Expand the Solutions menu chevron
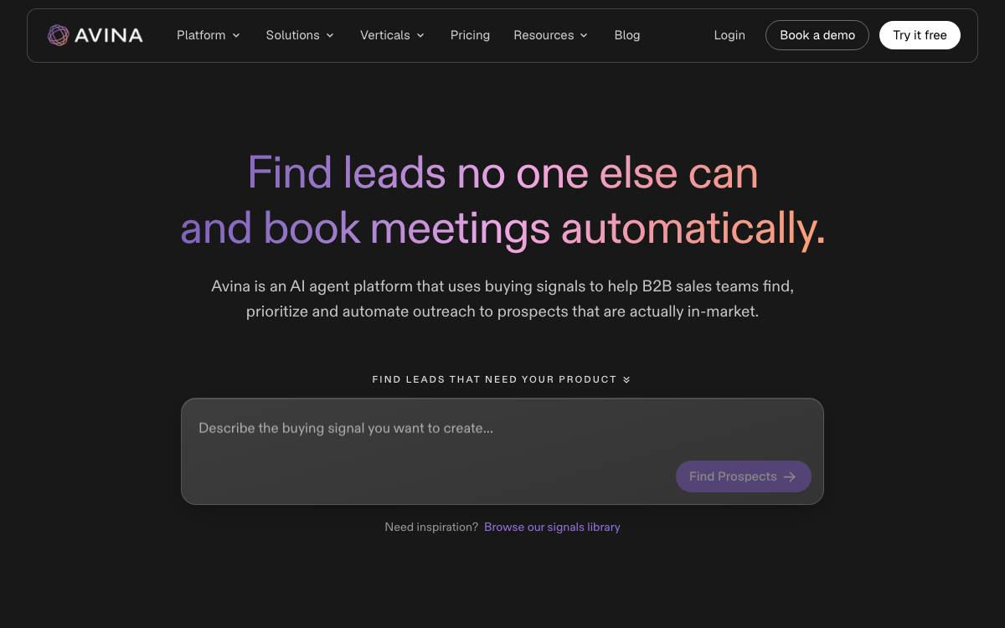This screenshot has width=1005, height=628. (x=330, y=35)
